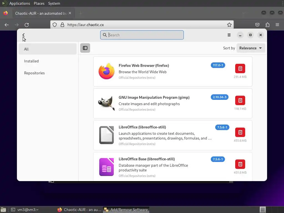Viewport: 284px width, 213px height.
Task: Open Pocket save icon in Firefox toolbar
Action: [257, 25]
